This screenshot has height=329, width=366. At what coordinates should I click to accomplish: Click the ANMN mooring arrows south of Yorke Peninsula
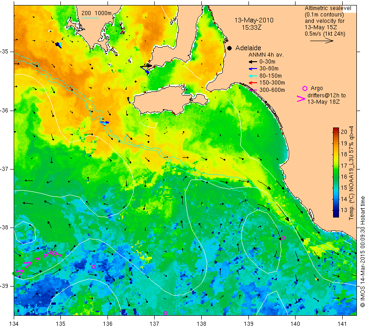tap(146, 69)
